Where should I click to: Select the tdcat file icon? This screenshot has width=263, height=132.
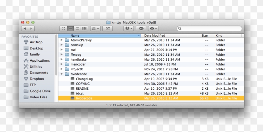pyautogui.click(x=72, y=93)
